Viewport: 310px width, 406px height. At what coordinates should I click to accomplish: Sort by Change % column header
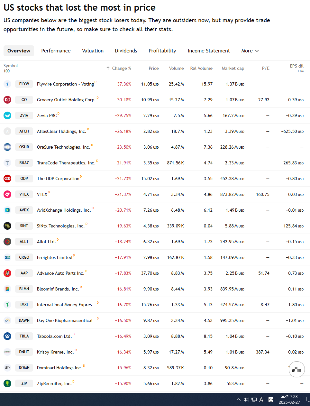pos(119,68)
